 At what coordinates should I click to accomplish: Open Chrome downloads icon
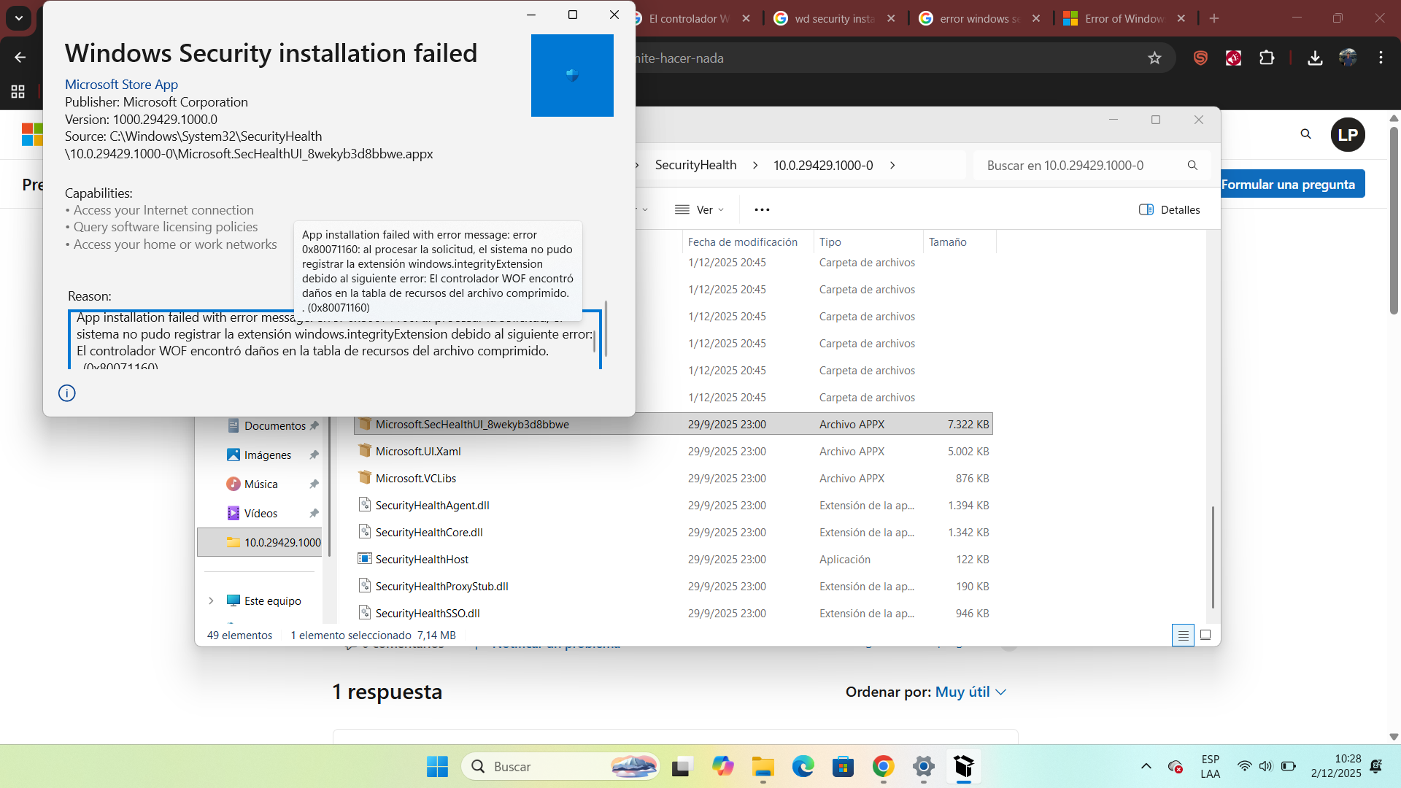tap(1315, 58)
